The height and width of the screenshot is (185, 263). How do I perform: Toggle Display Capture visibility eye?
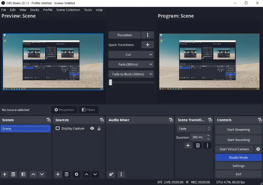[x=92, y=128]
